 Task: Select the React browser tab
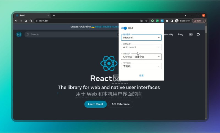point(32,15)
